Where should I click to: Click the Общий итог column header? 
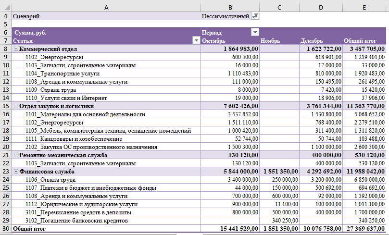coord(364,41)
